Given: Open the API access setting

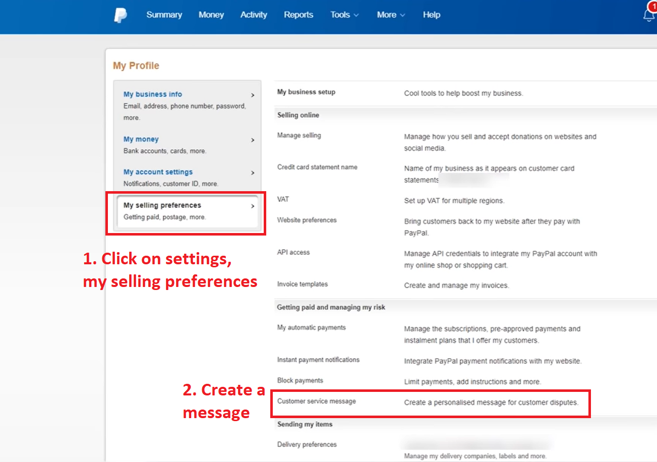Looking at the screenshot, I should tap(293, 252).
